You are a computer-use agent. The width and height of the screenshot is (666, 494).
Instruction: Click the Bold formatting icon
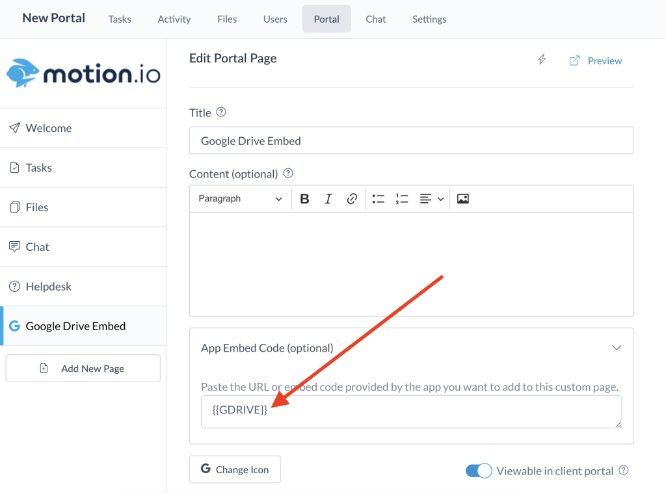304,199
